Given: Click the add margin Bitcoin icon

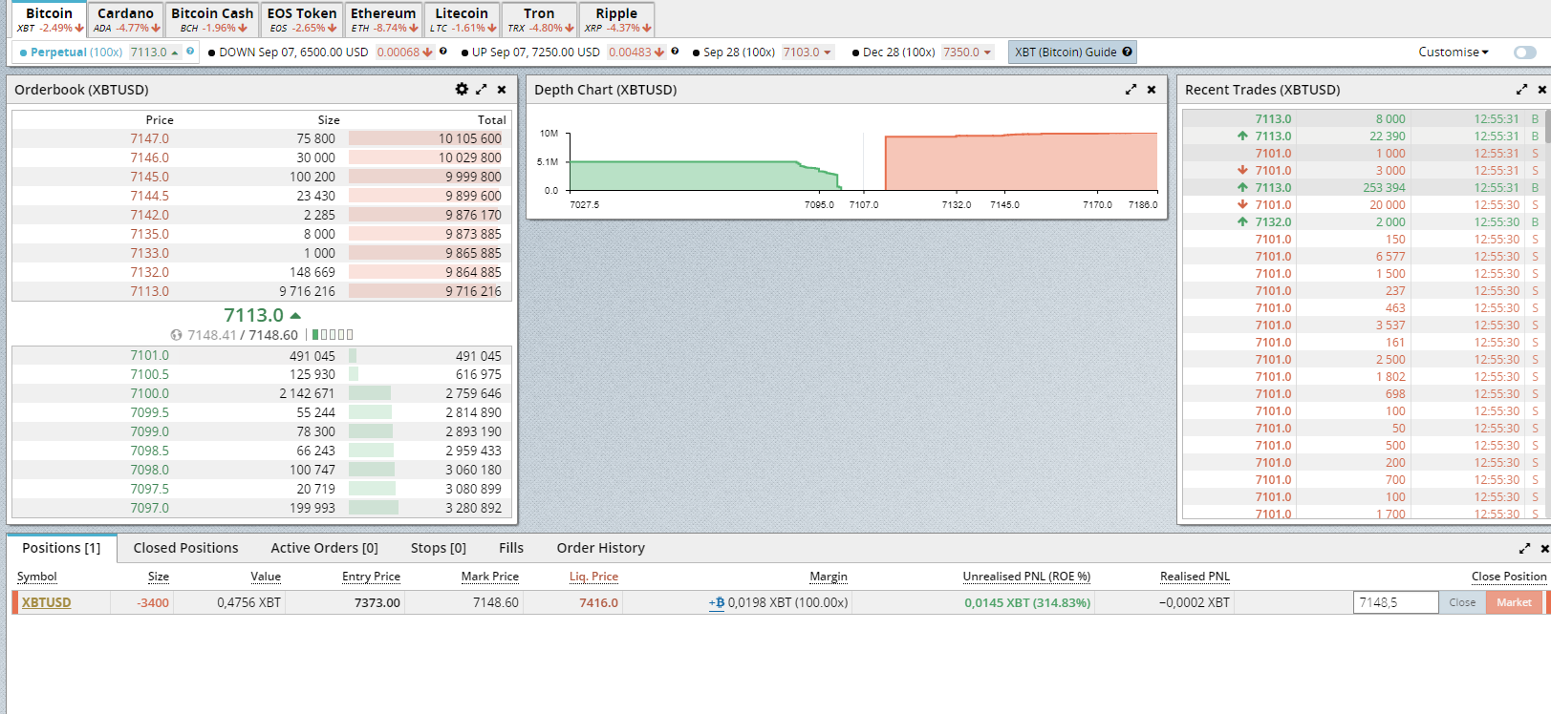Looking at the screenshot, I should click(717, 602).
